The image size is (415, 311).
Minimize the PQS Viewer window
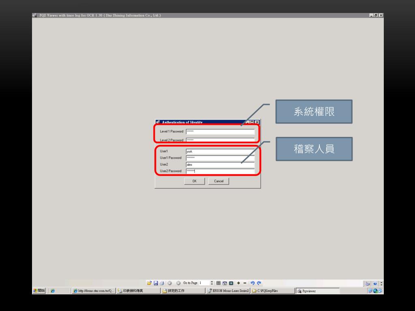pos(372,15)
